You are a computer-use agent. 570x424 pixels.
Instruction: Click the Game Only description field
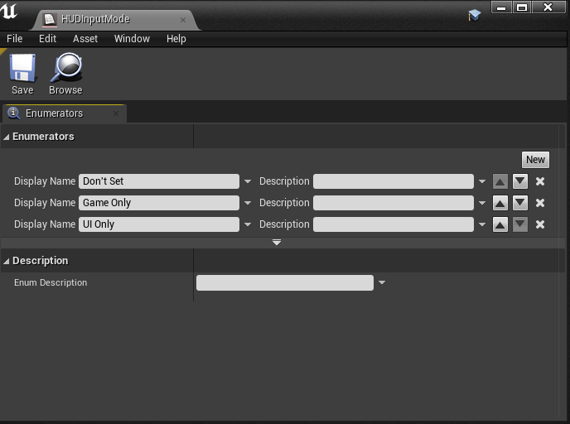pyautogui.click(x=394, y=203)
